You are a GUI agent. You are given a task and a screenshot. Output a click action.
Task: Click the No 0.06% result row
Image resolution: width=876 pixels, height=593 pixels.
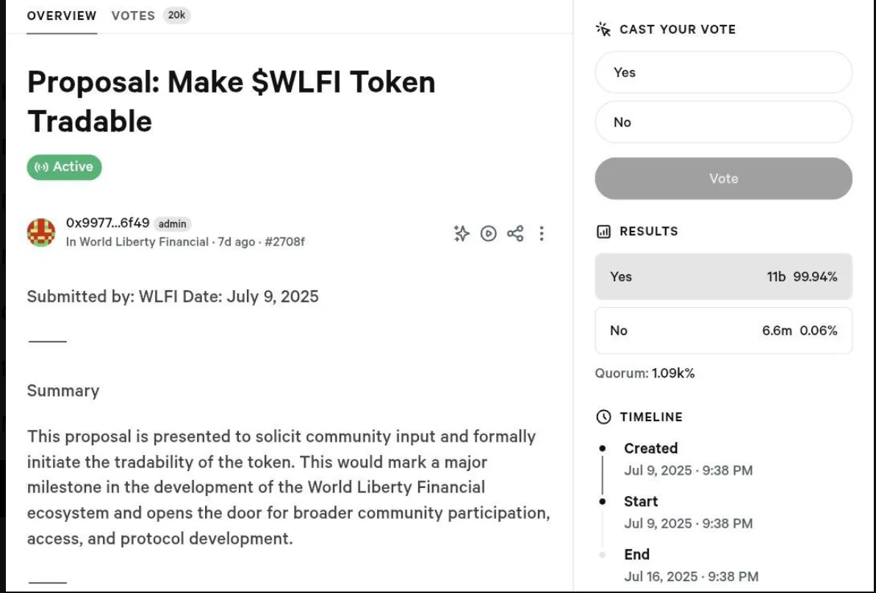click(x=723, y=331)
